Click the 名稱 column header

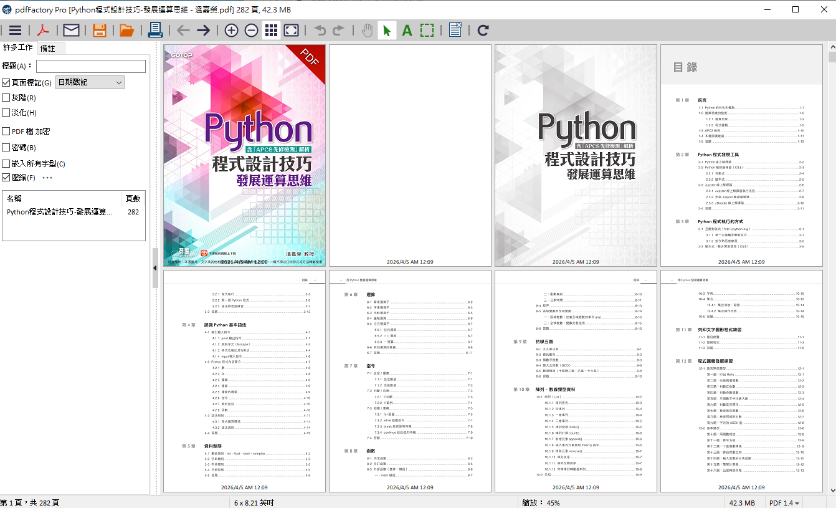click(62, 198)
